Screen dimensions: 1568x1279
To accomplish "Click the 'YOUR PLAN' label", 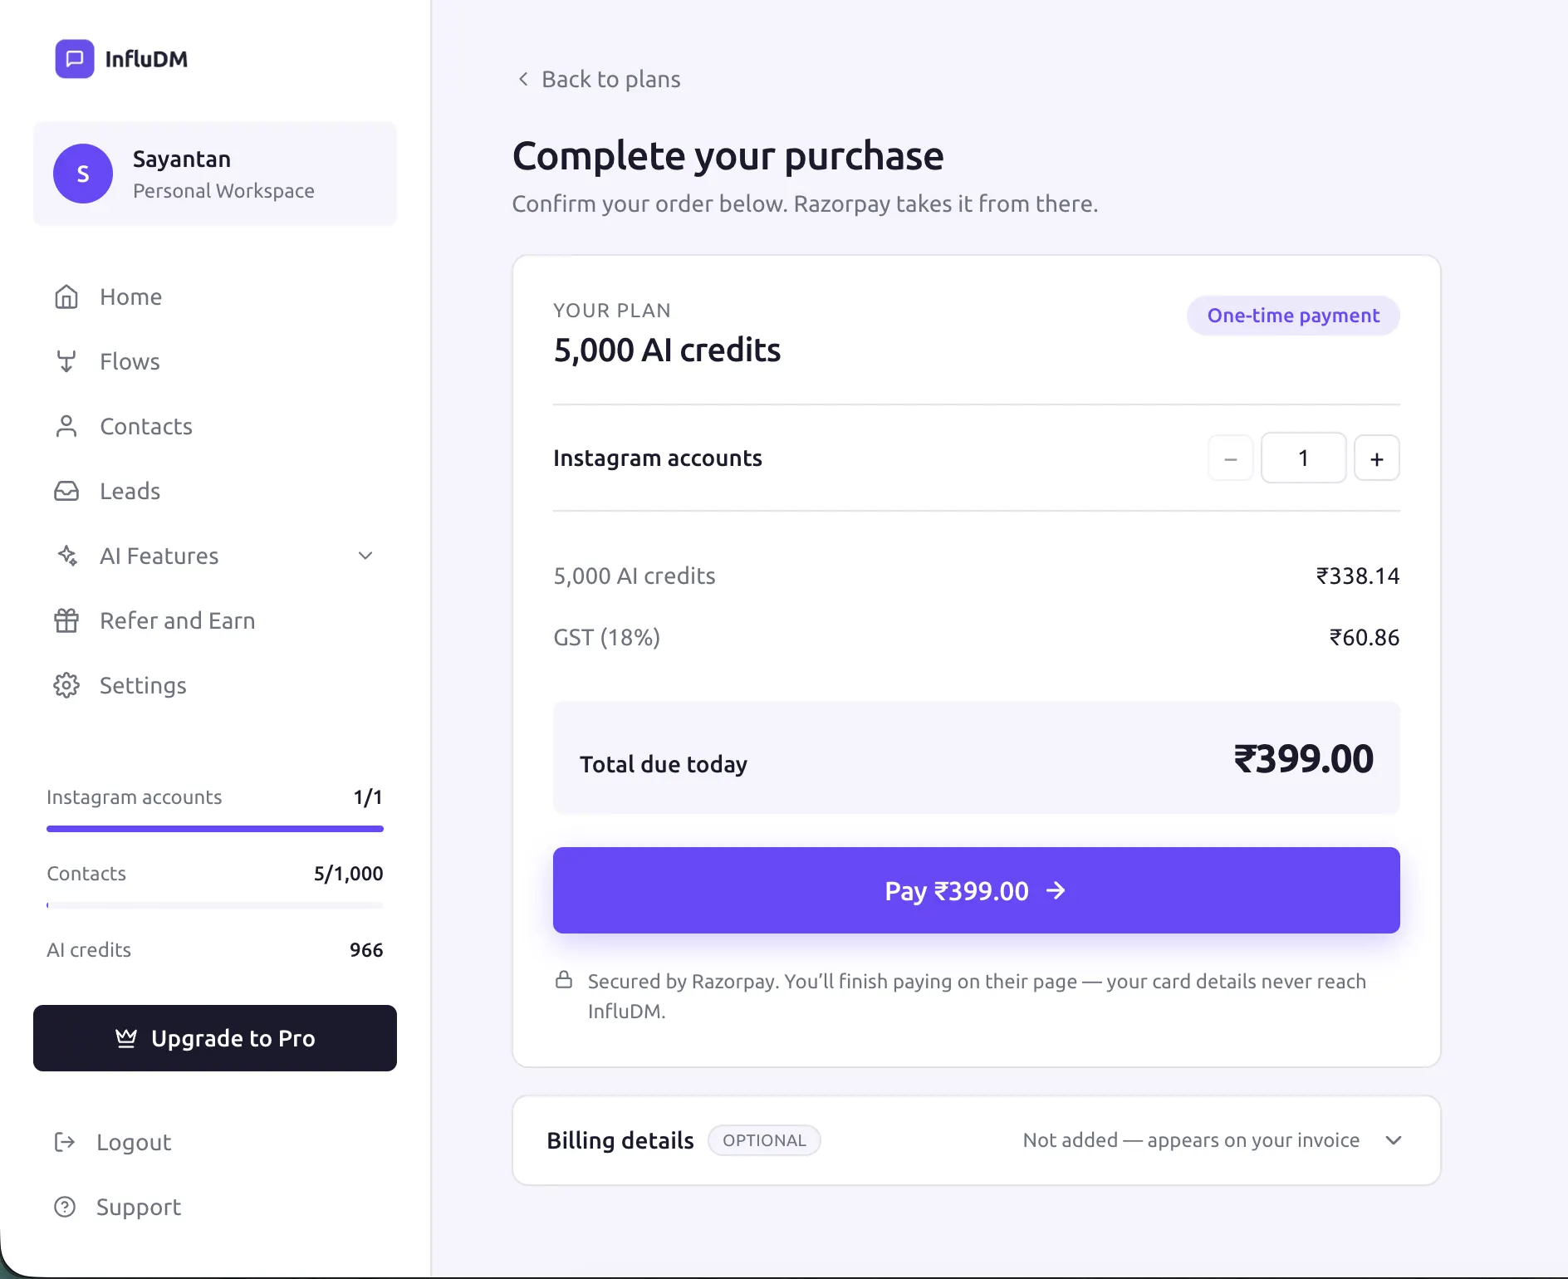I will tap(612, 311).
